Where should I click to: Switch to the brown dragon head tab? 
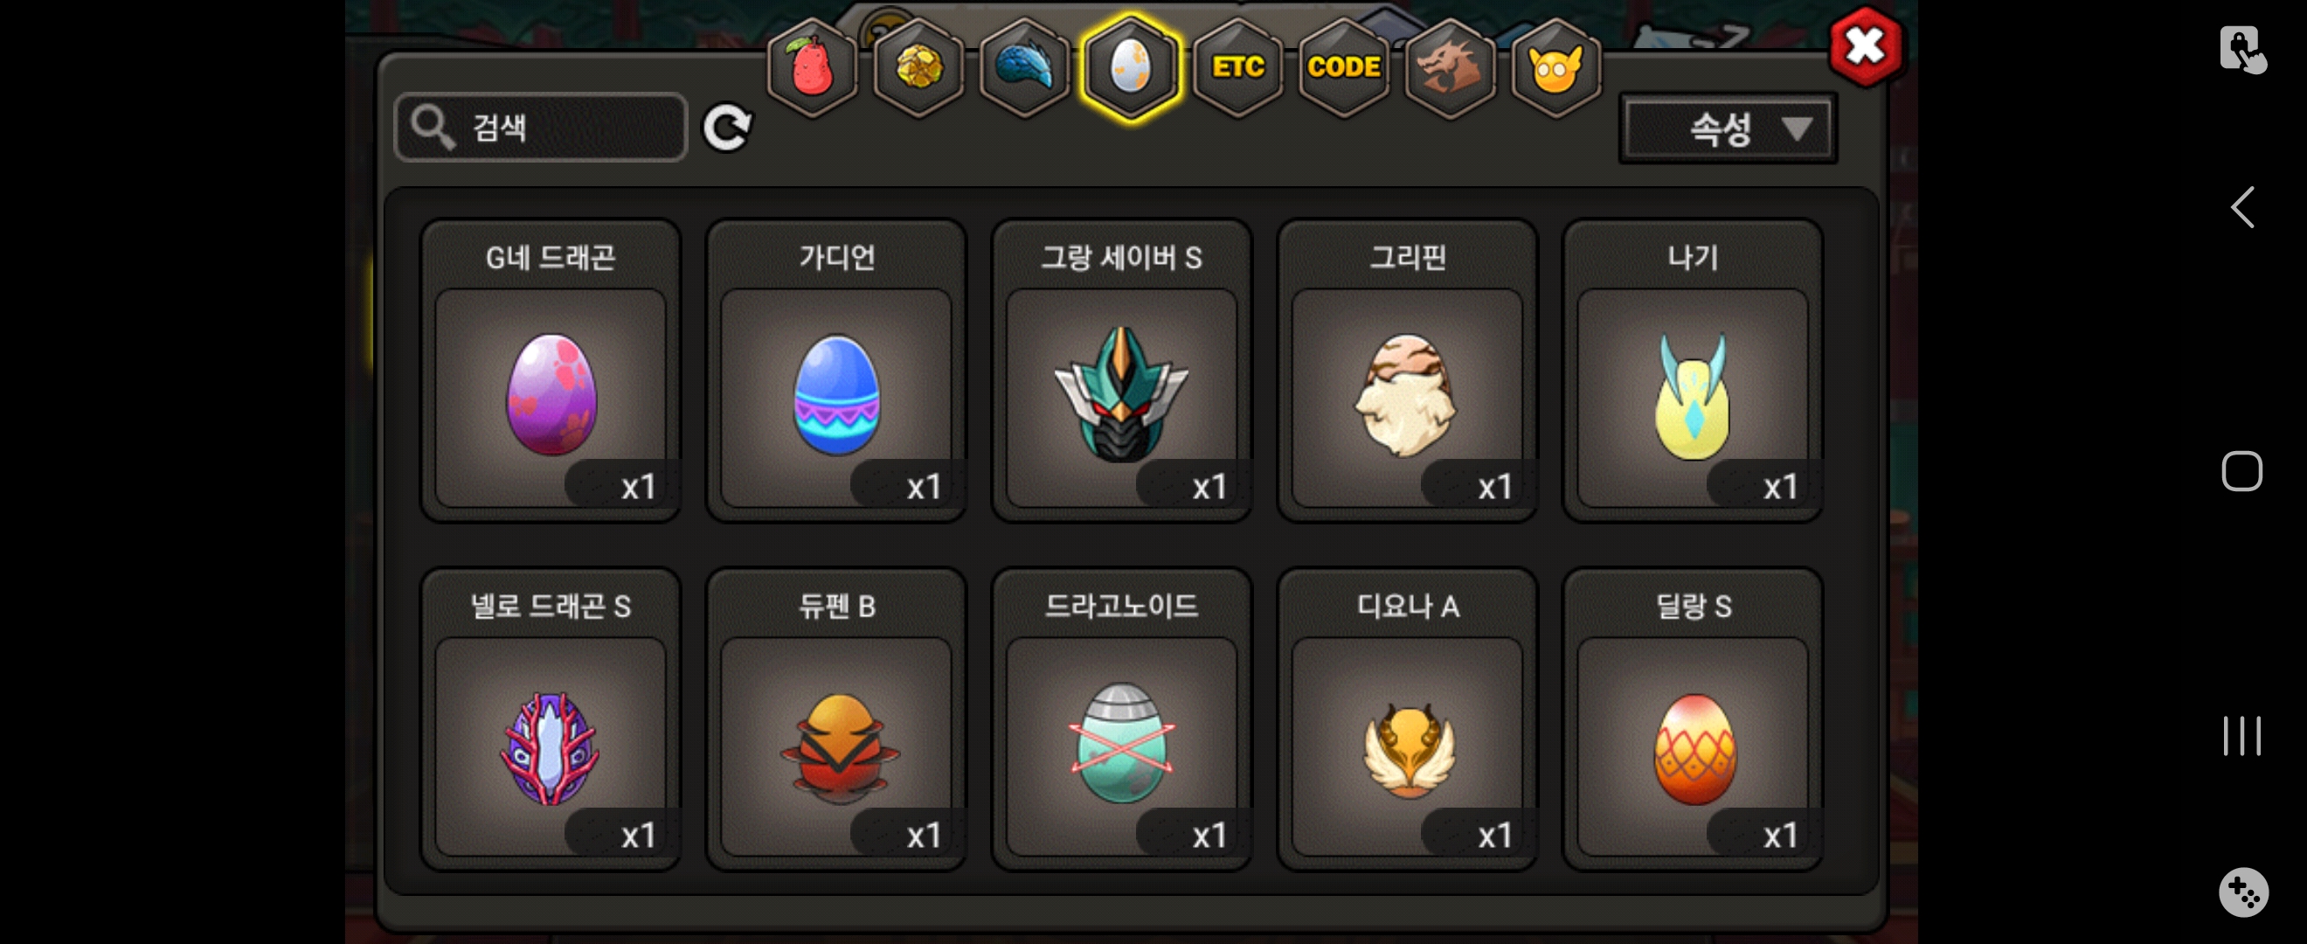click(x=1450, y=68)
